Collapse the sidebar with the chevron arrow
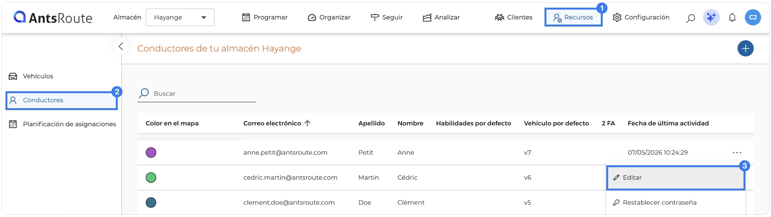 [121, 47]
